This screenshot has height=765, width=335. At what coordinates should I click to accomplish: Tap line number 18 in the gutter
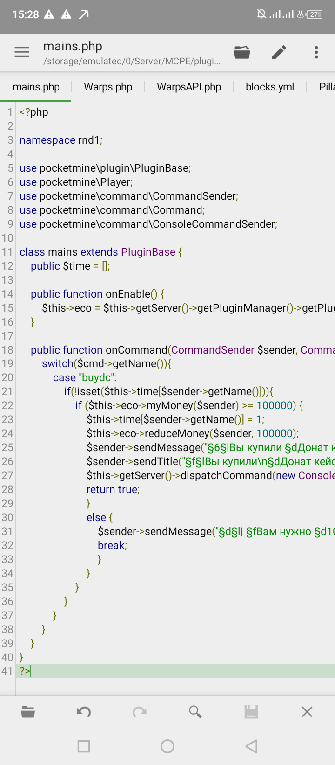tap(7, 350)
